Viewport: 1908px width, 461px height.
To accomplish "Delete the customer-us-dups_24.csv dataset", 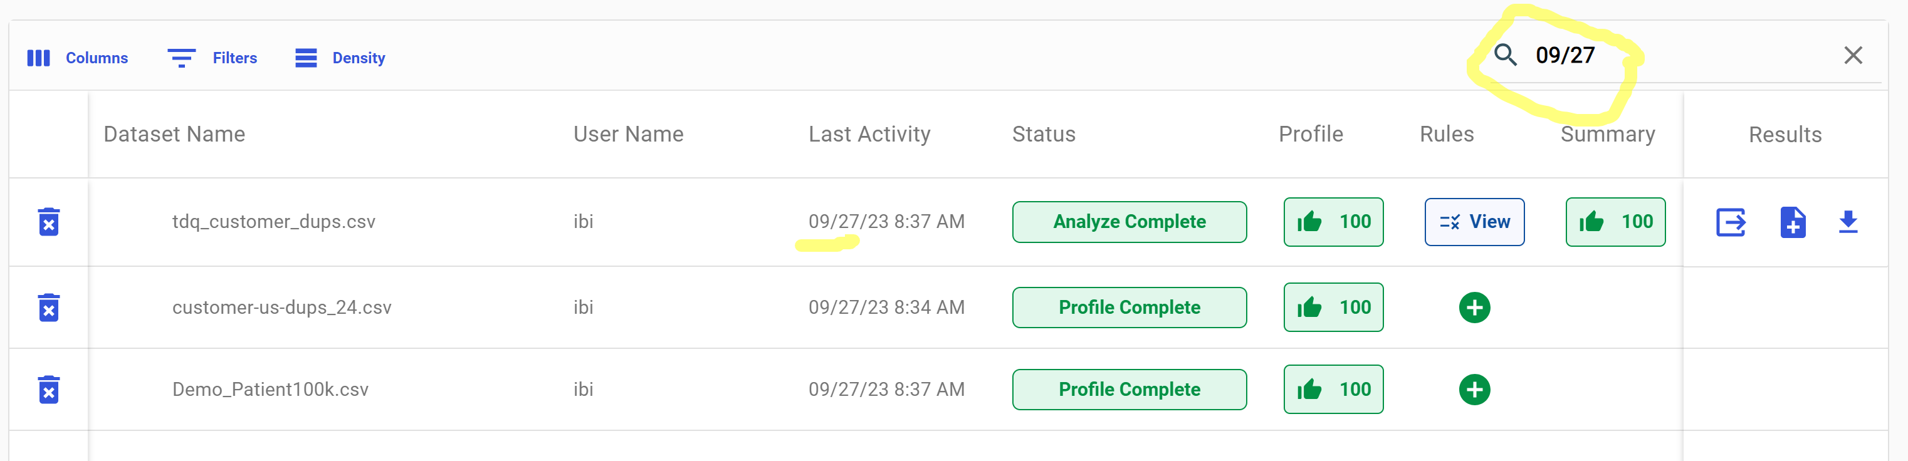I will (48, 307).
